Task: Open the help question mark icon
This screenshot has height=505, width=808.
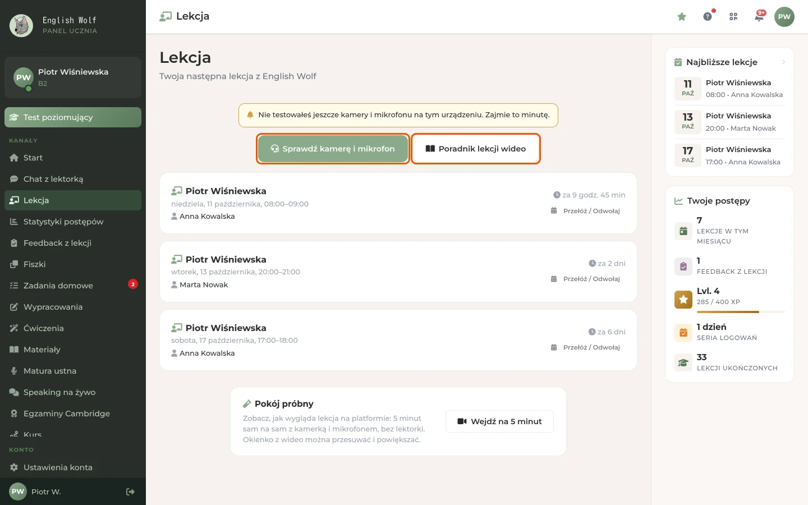Action: point(708,17)
